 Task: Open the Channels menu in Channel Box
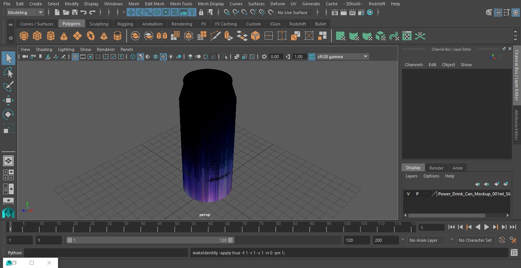coord(414,65)
